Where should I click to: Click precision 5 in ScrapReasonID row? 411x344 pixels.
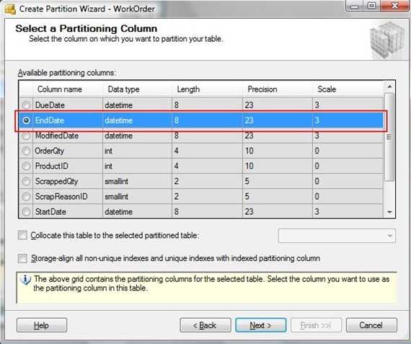tap(278, 196)
